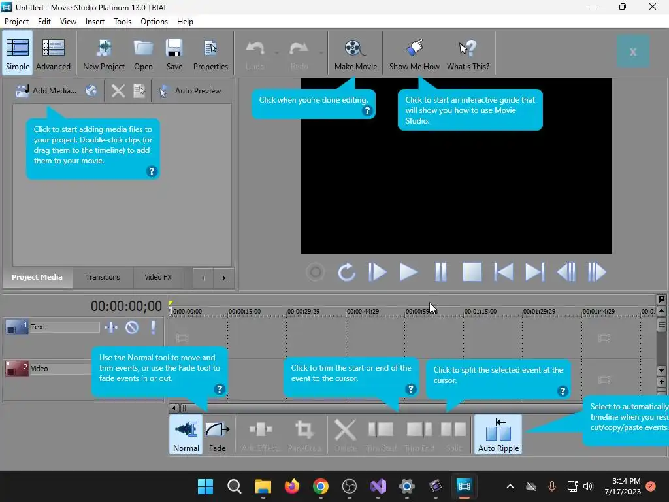
Task: Go to start of project
Action: [x=504, y=272]
